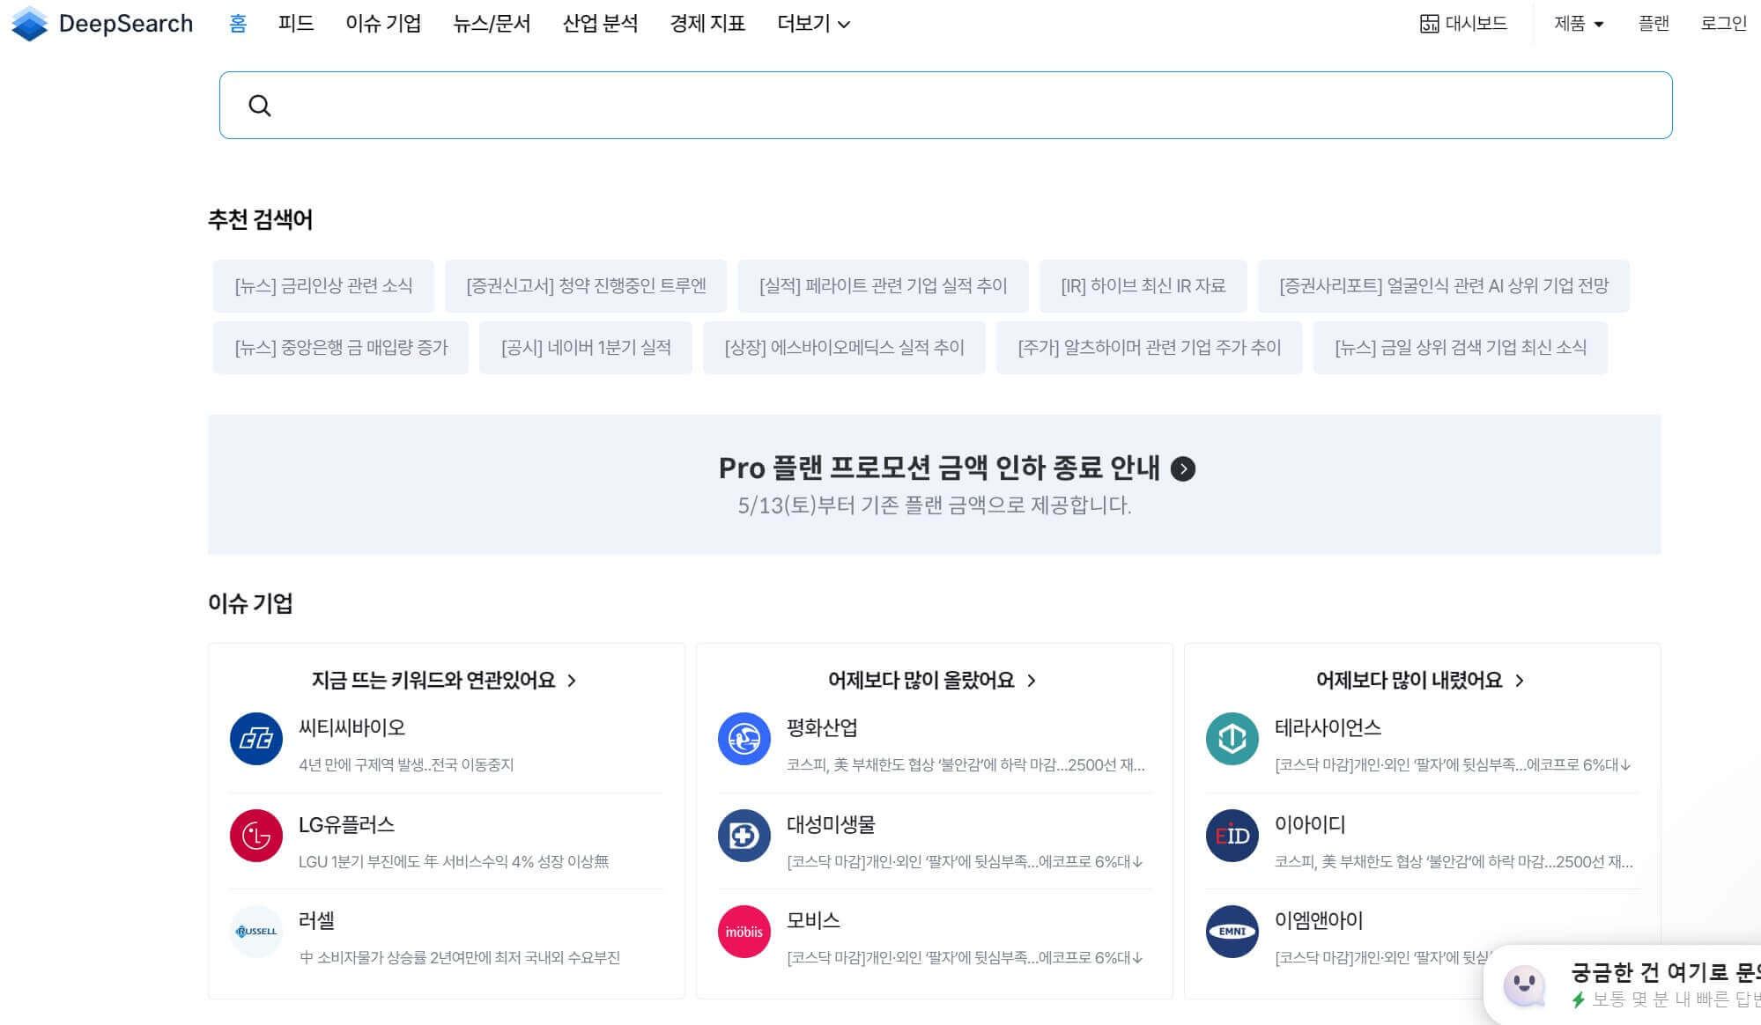Open the 제품 dropdown
Image resolution: width=1761 pixels, height=1025 pixels.
tap(1578, 24)
